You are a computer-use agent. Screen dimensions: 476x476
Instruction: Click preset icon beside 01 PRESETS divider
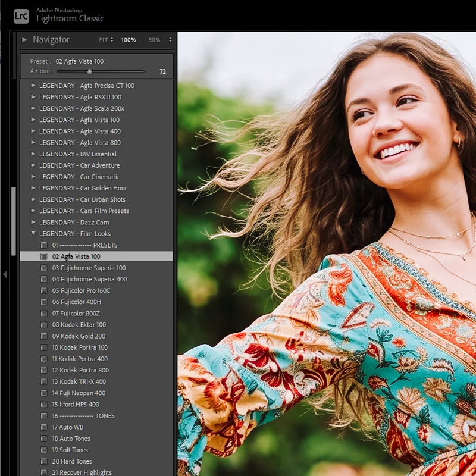coord(44,245)
